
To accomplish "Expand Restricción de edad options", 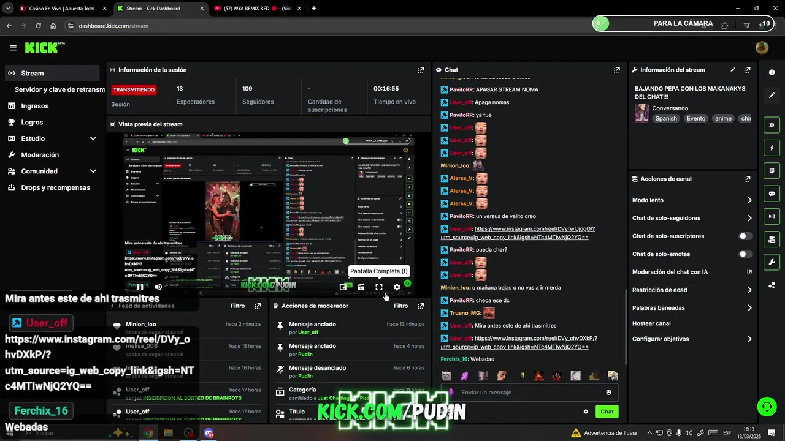I will tap(749, 290).
